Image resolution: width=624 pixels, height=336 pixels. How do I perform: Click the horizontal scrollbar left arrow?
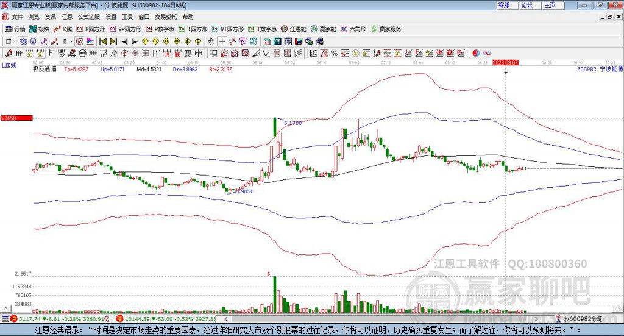pos(225,319)
